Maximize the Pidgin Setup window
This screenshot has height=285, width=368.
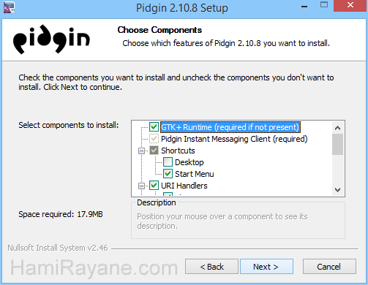[324, 5]
